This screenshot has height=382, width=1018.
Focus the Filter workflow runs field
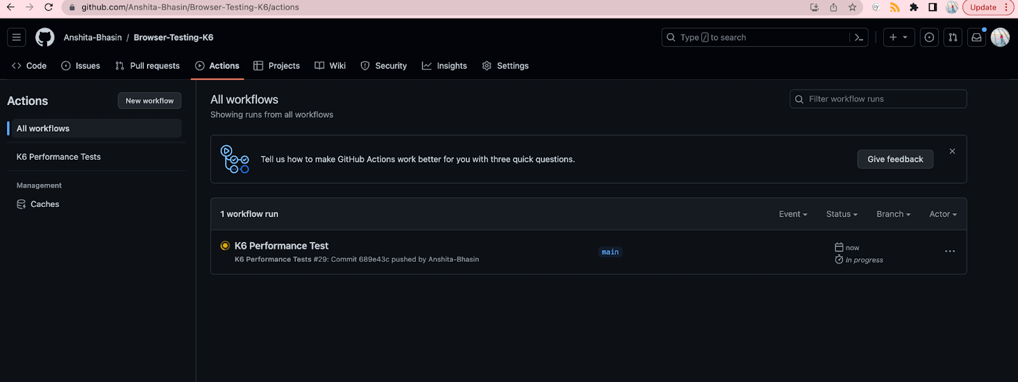point(878,99)
